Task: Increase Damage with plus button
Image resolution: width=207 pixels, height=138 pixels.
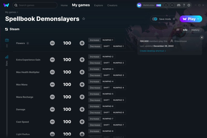Action: tap(82, 109)
